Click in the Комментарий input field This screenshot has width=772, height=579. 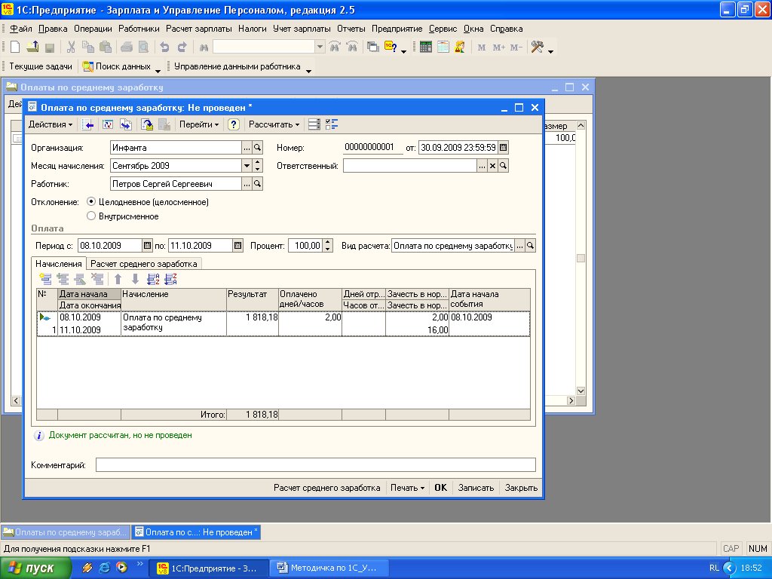pyautogui.click(x=316, y=464)
